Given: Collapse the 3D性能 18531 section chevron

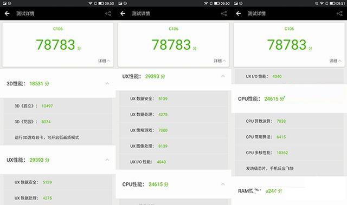Looking at the screenshot, I should (x=107, y=83).
